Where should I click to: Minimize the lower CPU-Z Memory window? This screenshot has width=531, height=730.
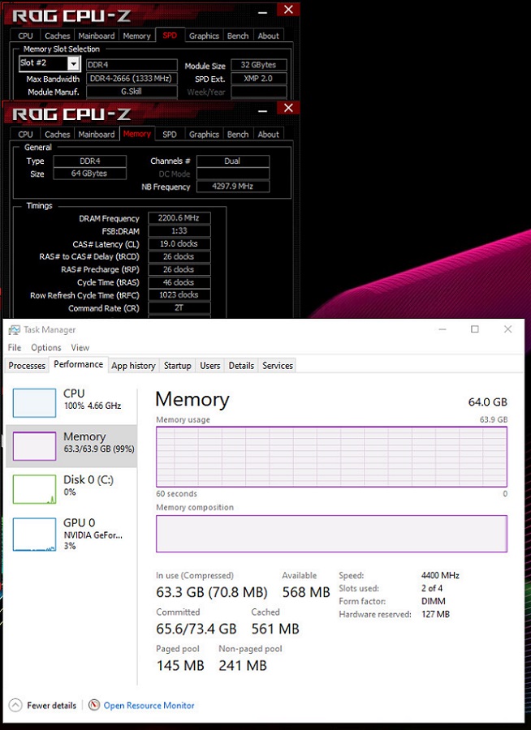click(x=263, y=111)
